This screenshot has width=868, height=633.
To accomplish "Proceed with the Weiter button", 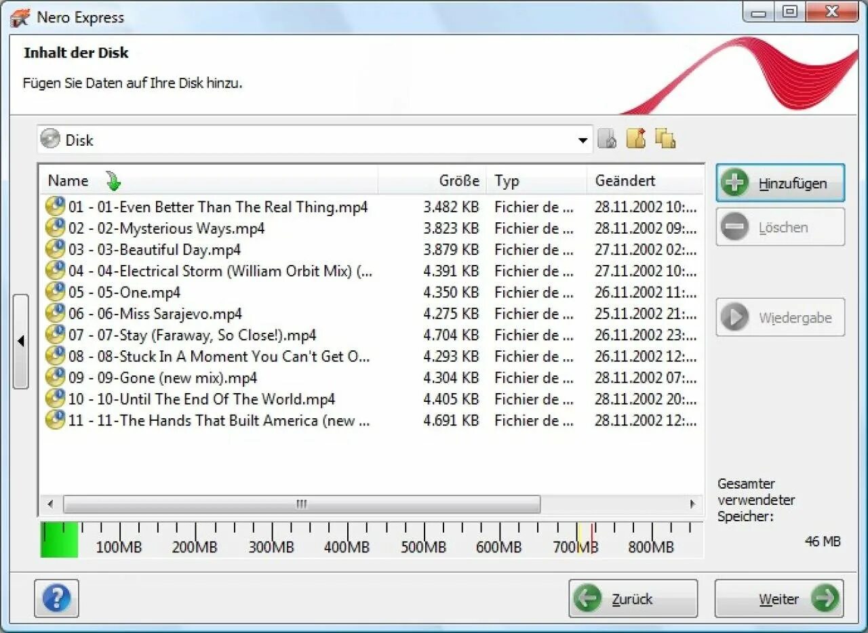I will pyautogui.click(x=779, y=598).
